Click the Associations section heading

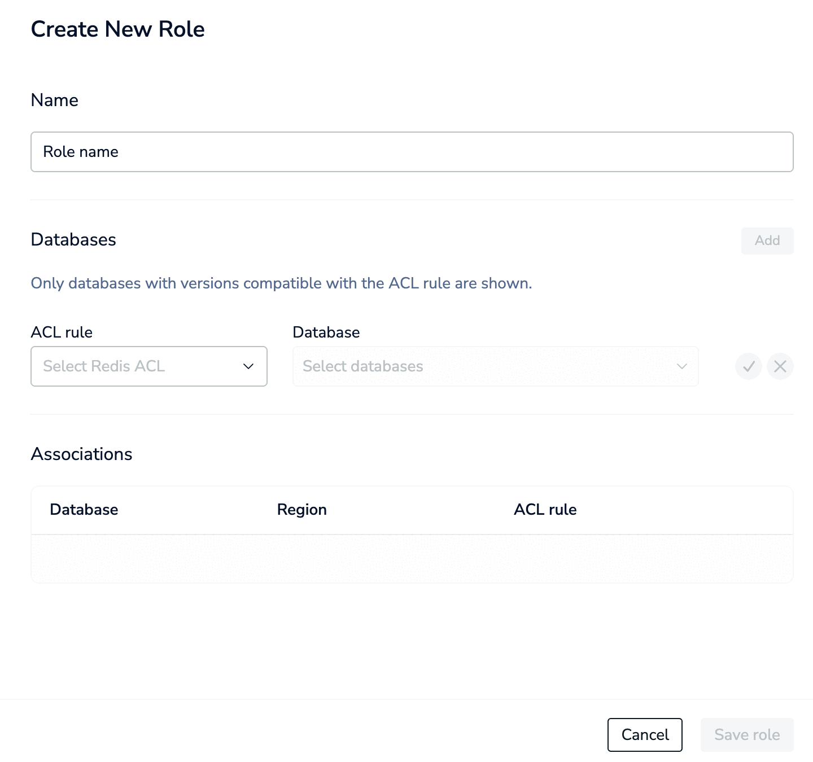[81, 454]
